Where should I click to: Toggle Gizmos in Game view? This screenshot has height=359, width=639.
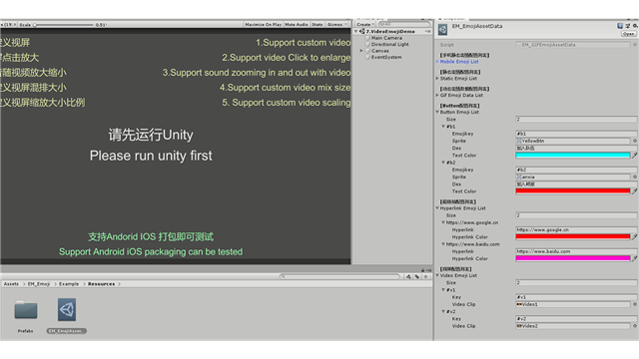[335, 25]
